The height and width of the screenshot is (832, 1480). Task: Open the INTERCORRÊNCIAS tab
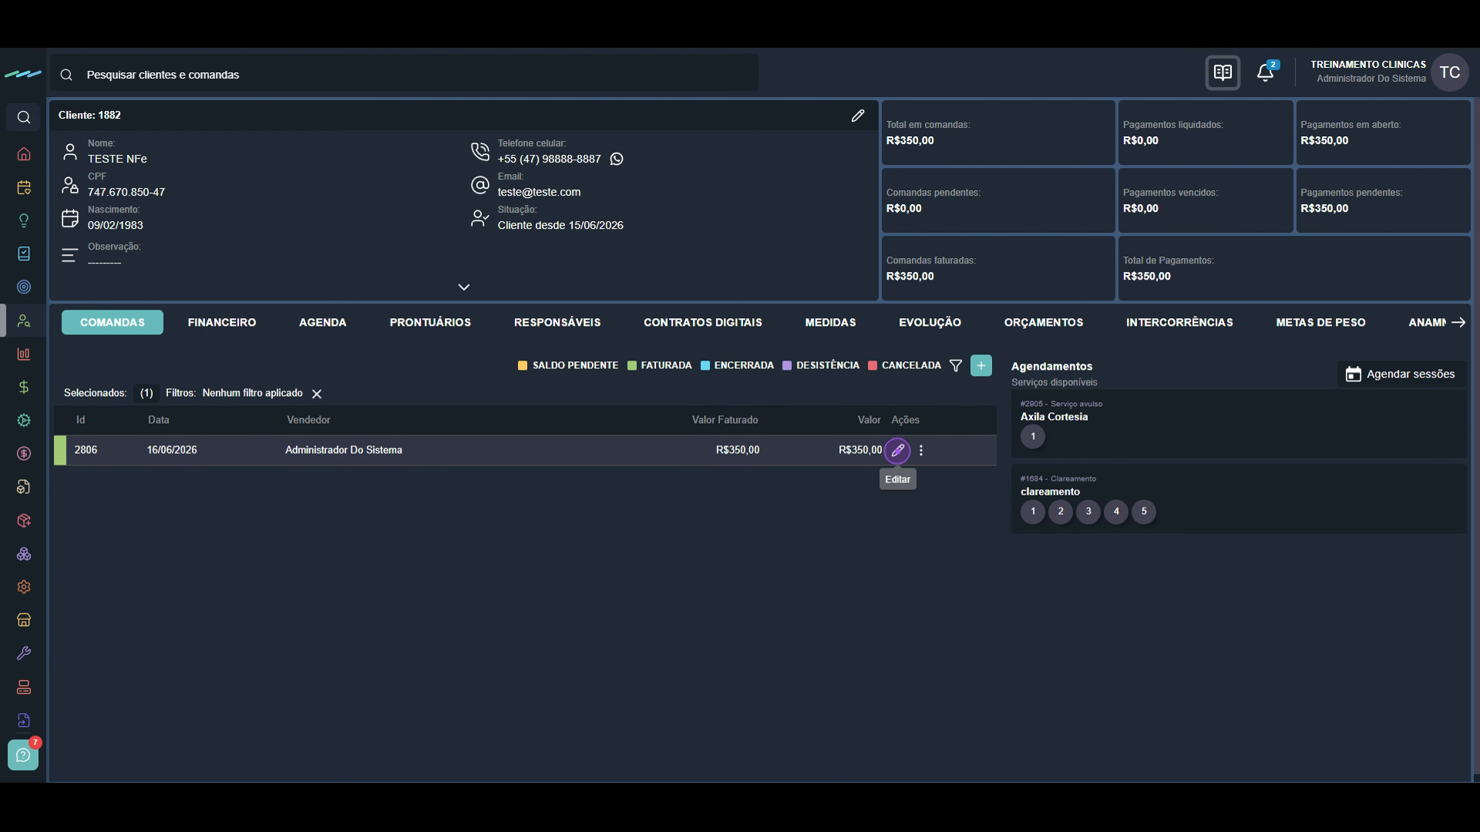1179,323
